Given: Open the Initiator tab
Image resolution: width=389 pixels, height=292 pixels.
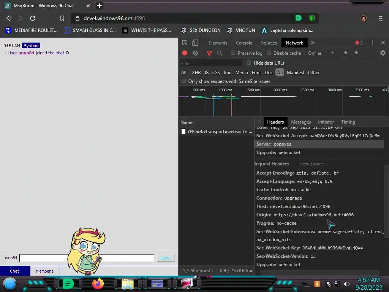Looking at the screenshot, I should click(x=326, y=122).
